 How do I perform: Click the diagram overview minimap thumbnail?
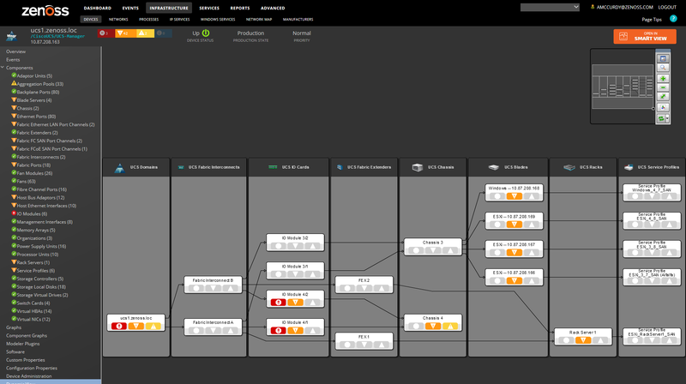(623, 87)
